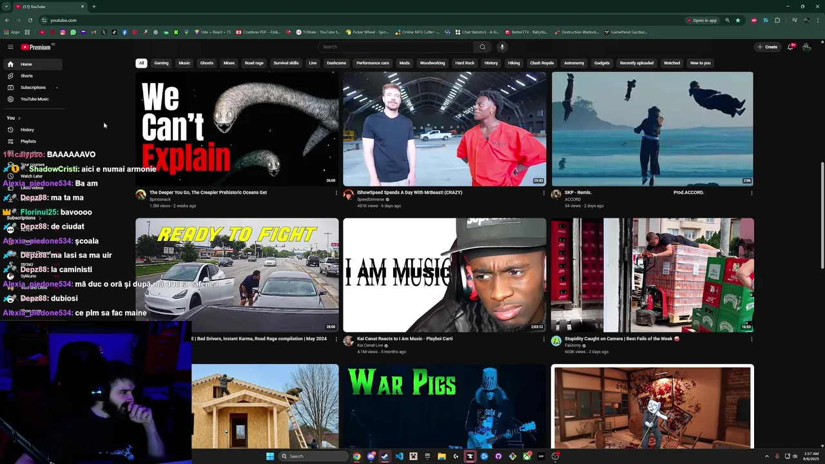Select the Road rage filter chip
The height and width of the screenshot is (464, 825).
254,63
